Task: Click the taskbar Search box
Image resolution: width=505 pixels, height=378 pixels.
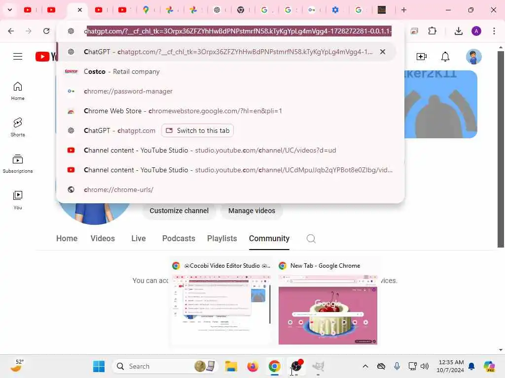Action: pyautogui.click(x=165, y=366)
